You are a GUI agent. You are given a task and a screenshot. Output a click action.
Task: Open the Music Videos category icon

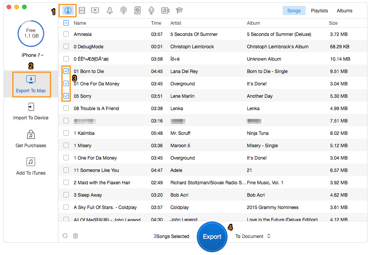(165, 10)
